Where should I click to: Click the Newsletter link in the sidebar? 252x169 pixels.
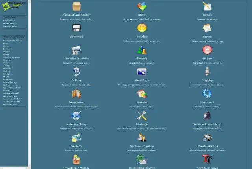pyautogui.click(x=7, y=74)
